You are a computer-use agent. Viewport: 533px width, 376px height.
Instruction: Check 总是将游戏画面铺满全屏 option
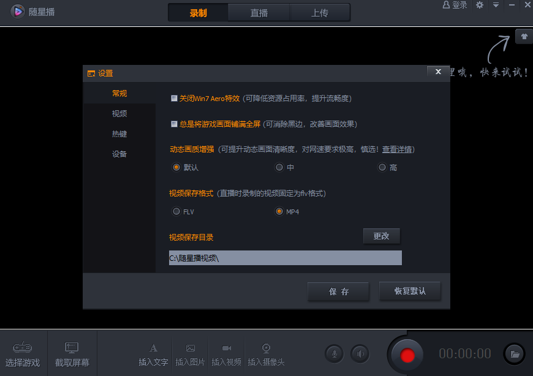click(174, 124)
